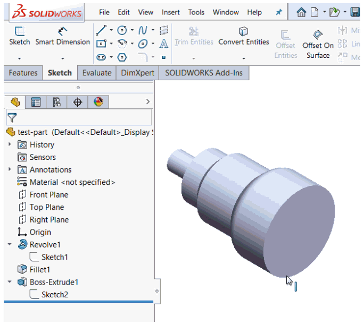Click Trim Entities tool
The height and width of the screenshot is (325, 364).
(x=194, y=36)
